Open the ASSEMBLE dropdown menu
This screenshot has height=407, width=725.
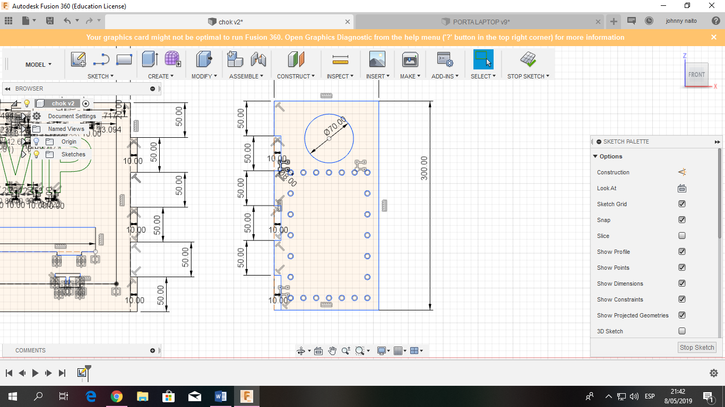(246, 76)
